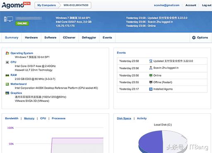The image size is (212, 153).
Task: Click the Installed Agomo icon
Action: point(151,89)
